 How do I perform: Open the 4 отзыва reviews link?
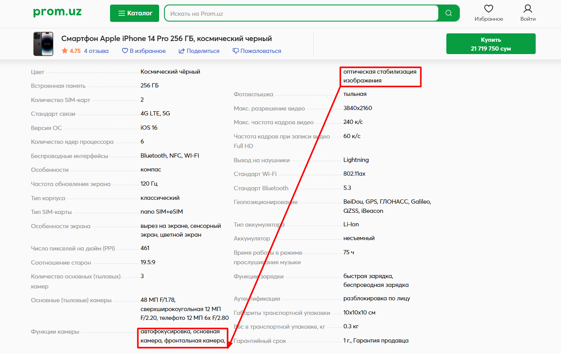pyautogui.click(x=96, y=51)
